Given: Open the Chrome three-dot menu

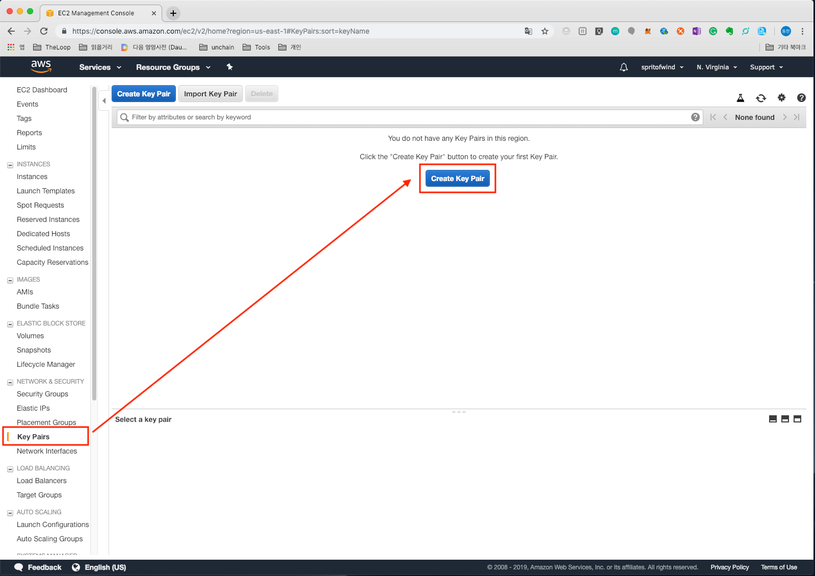Looking at the screenshot, I should [802, 31].
